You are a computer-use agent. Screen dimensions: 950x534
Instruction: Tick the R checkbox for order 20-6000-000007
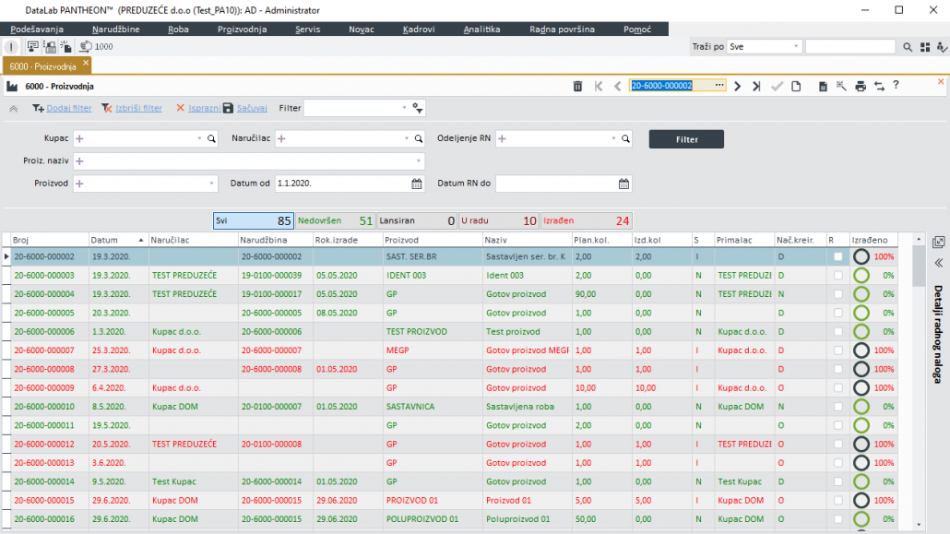pyautogui.click(x=837, y=350)
